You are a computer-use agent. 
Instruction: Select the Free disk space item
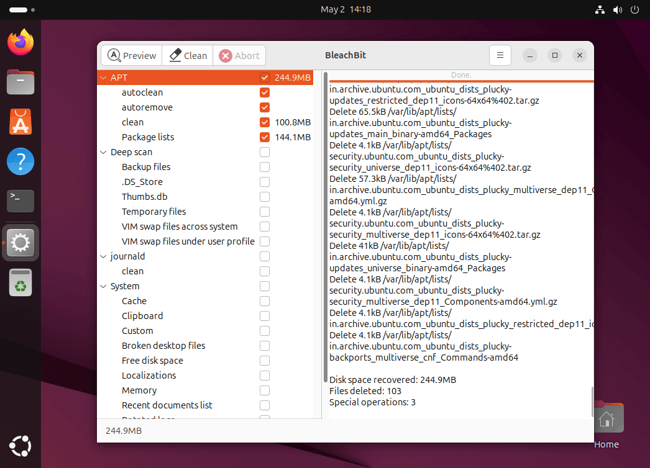tap(152, 361)
